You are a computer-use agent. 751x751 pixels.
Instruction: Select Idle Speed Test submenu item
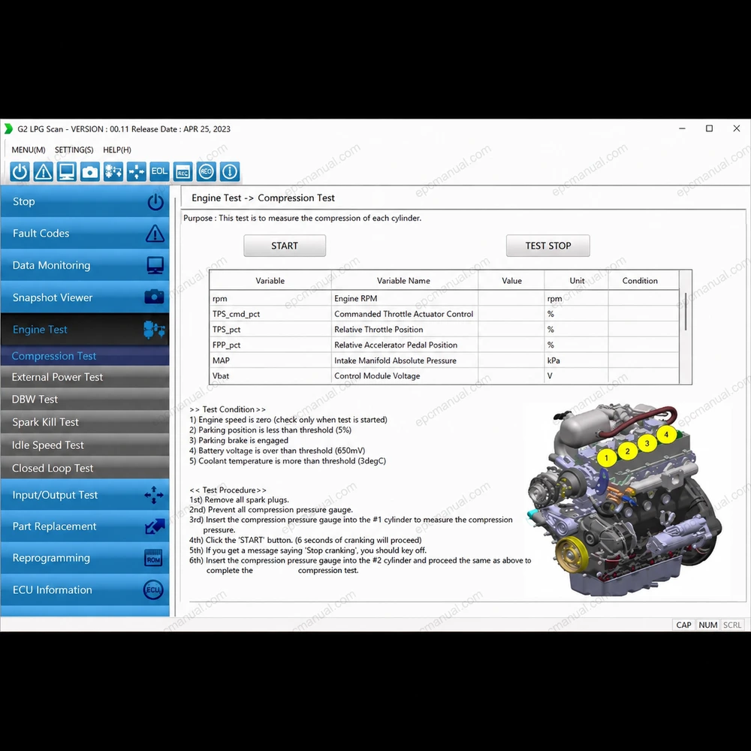pyautogui.click(x=85, y=445)
